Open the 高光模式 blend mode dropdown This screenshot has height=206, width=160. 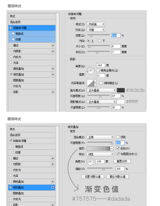[101, 90]
